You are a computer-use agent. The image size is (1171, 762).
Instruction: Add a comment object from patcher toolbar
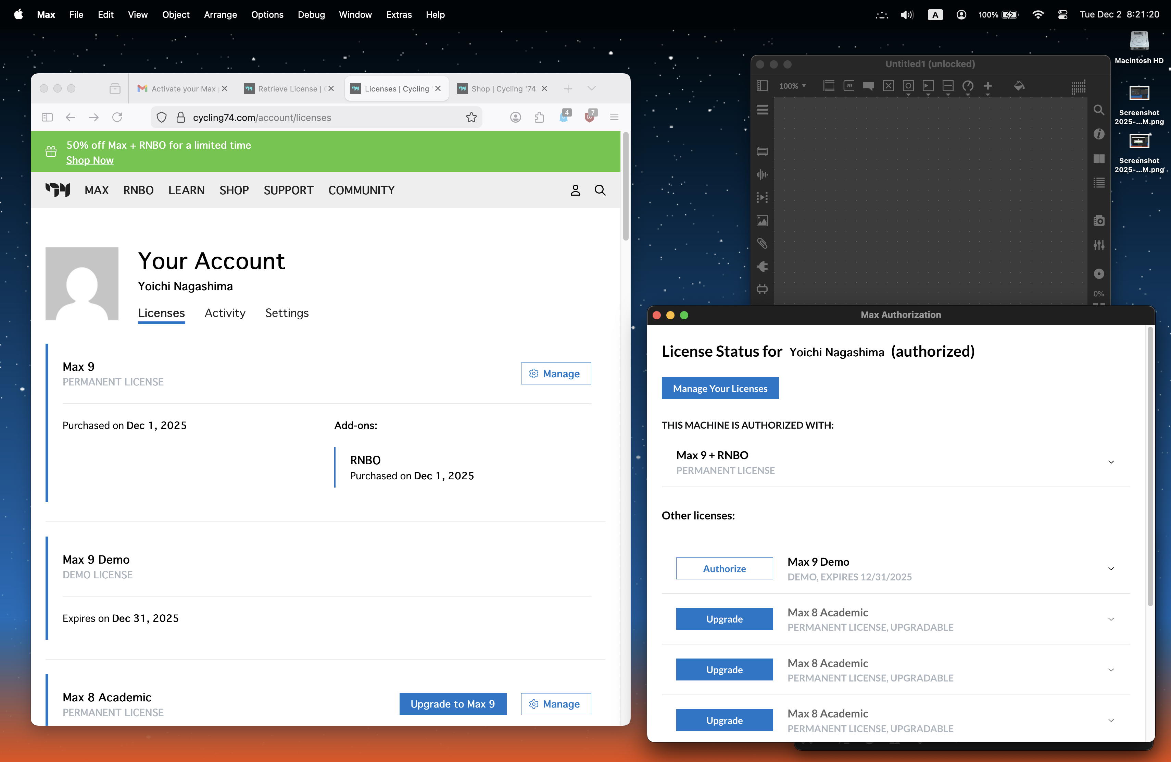(x=868, y=86)
